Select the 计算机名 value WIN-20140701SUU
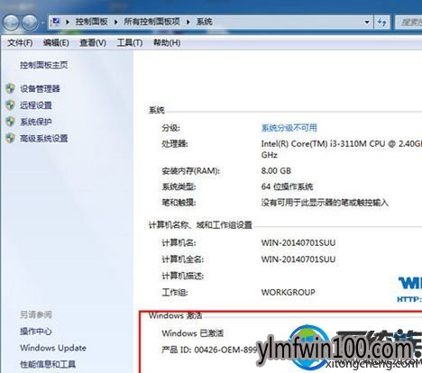Screen dimensions: 422x373 pyautogui.click(x=298, y=242)
